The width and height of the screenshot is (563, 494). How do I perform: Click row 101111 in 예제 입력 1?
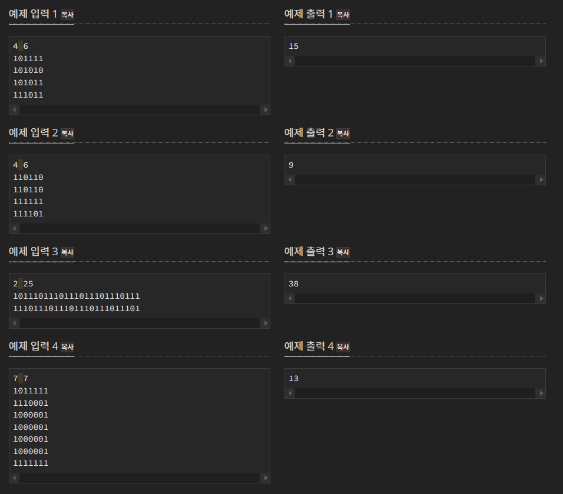pos(28,58)
